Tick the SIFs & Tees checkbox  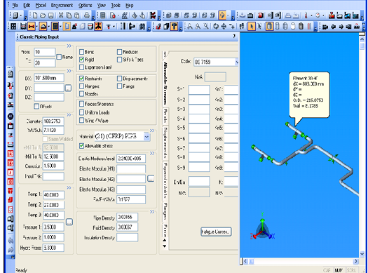coord(119,60)
